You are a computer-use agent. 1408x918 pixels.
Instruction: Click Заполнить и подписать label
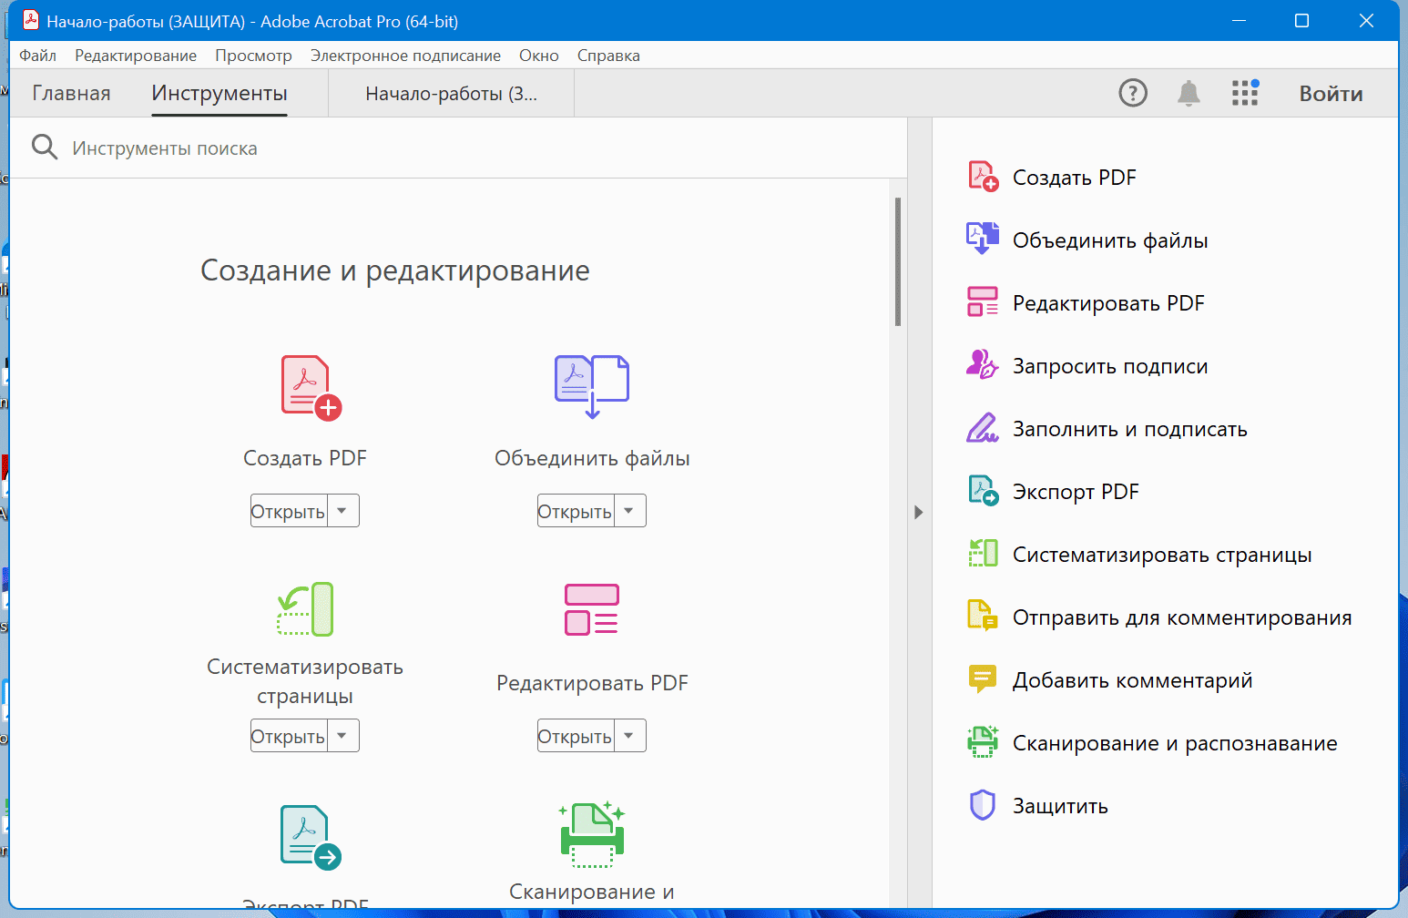1130,428
